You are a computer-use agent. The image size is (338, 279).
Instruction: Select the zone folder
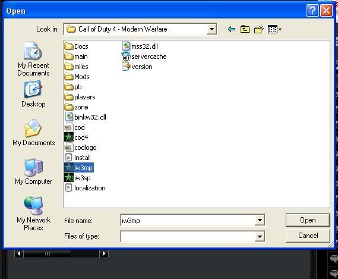(x=76, y=107)
